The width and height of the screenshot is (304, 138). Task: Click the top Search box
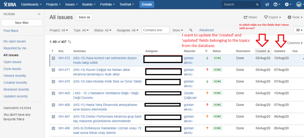click(x=241, y=5)
